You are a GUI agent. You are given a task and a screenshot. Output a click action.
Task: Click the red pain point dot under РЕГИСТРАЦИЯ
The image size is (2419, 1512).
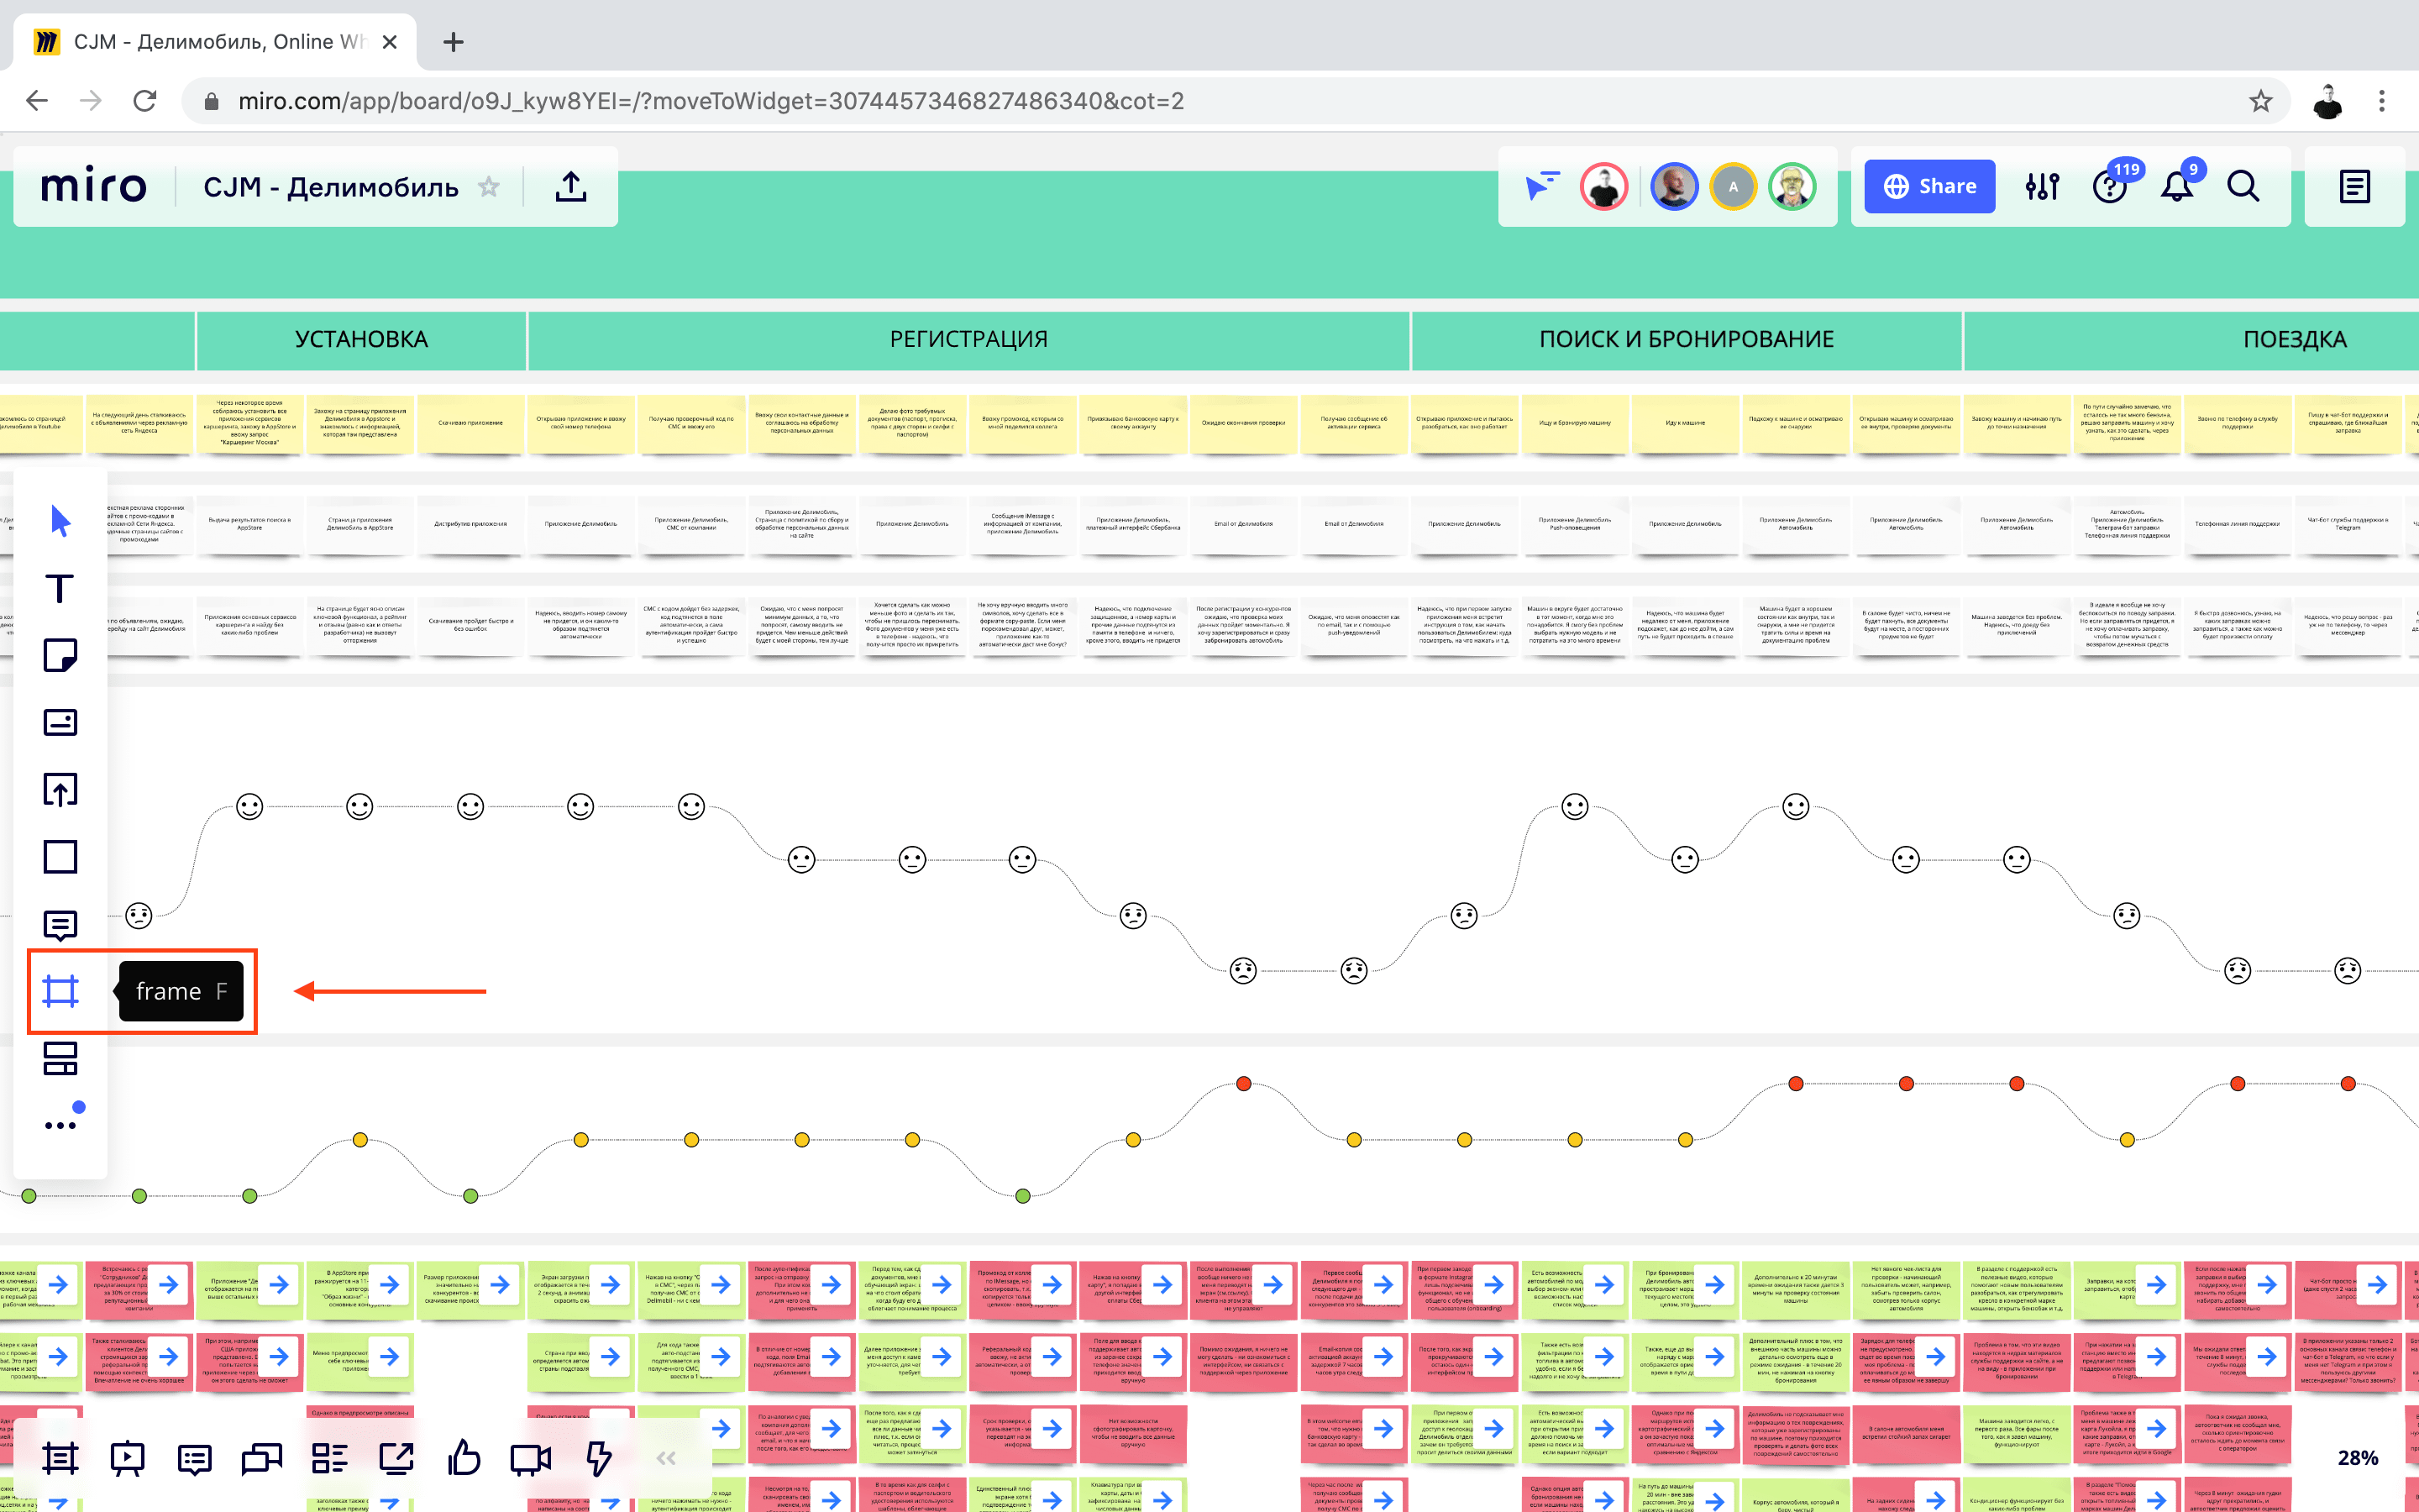pos(1243,1084)
